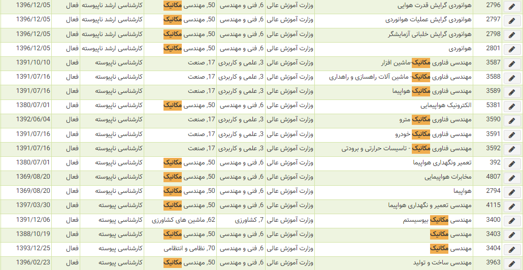This screenshot has height=270, width=523.
Task: Edit row 3590 using its pencil icon
Action: pyautogui.click(x=512, y=120)
